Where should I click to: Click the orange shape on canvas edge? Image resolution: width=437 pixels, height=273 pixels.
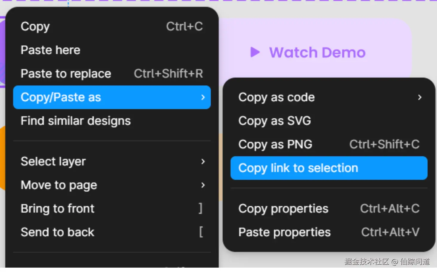(x=2, y=158)
